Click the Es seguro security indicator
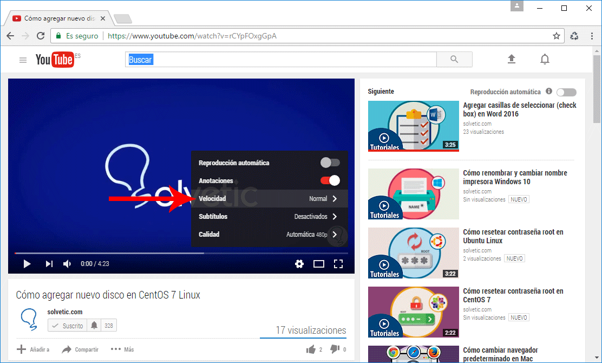Image resolution: width=602 pixels, height=363 pixels. click(x=77, y=36)
